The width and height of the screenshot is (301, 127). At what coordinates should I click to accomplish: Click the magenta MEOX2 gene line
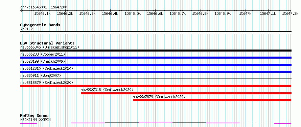pos(156,123)
